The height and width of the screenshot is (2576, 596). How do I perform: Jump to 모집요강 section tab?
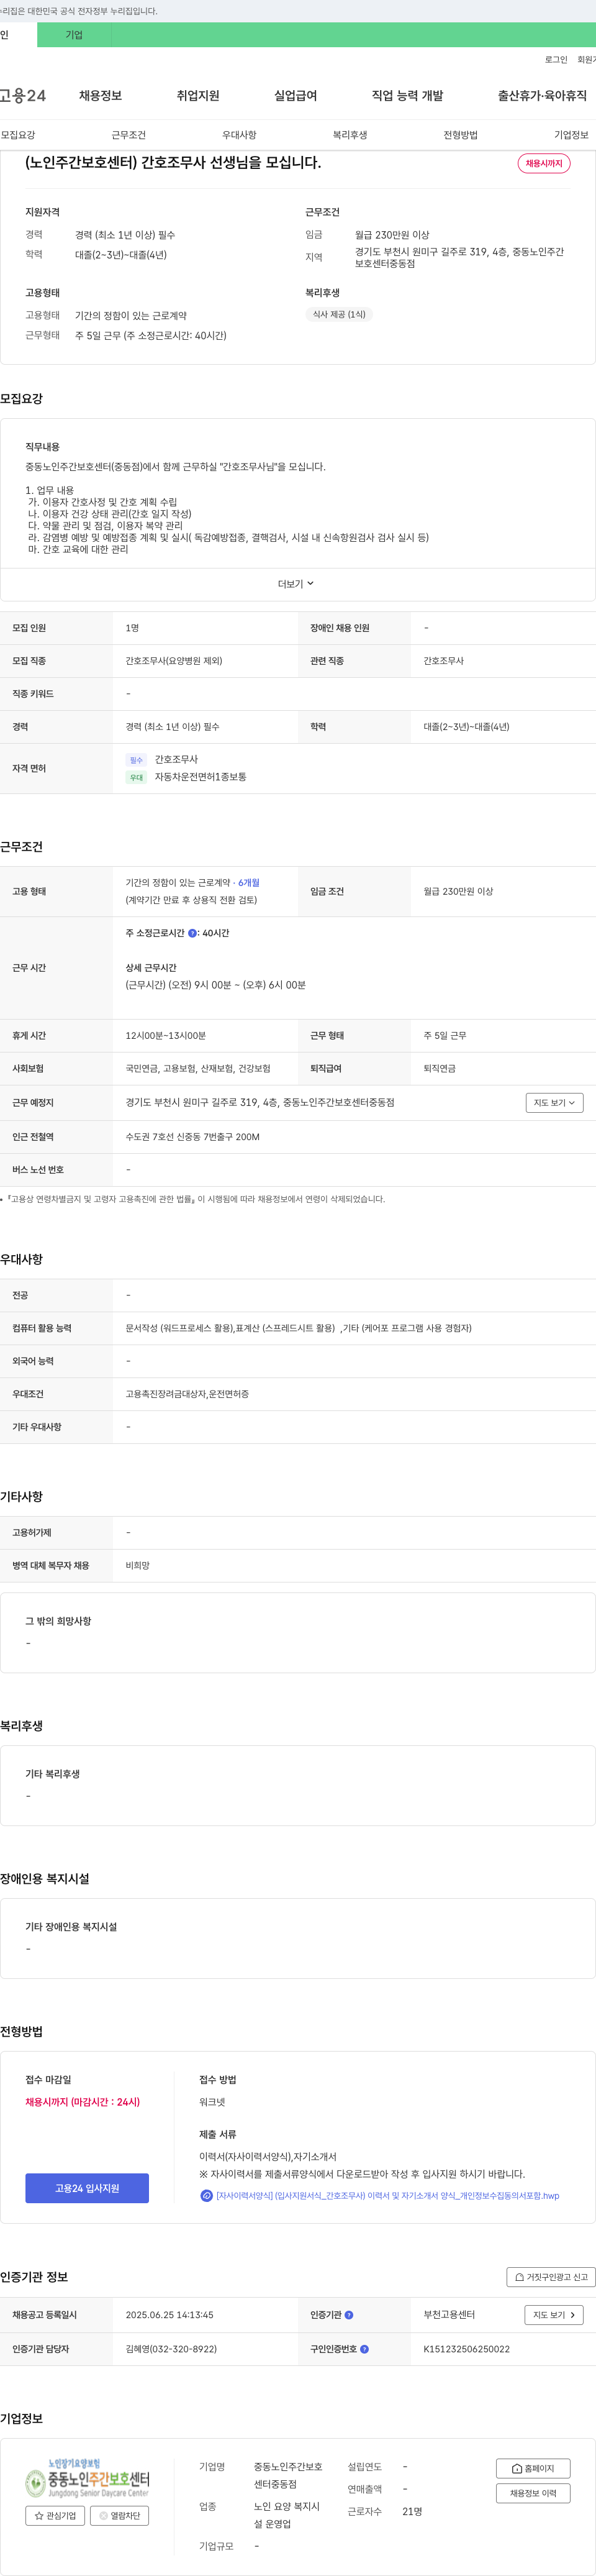coord(18,135)
